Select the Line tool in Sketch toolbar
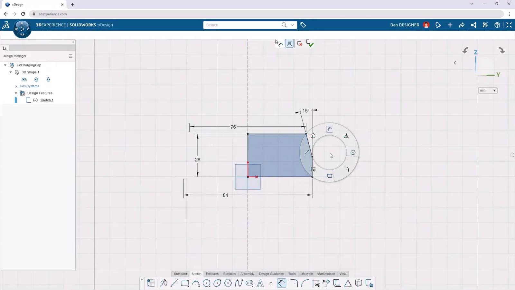Image resolution: width=515 pixels, height=290 pixels. pyautogui.click(x=174, y=283)
